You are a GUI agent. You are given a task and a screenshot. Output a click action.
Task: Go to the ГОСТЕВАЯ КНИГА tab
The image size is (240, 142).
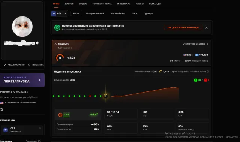[x=102, y=4]
